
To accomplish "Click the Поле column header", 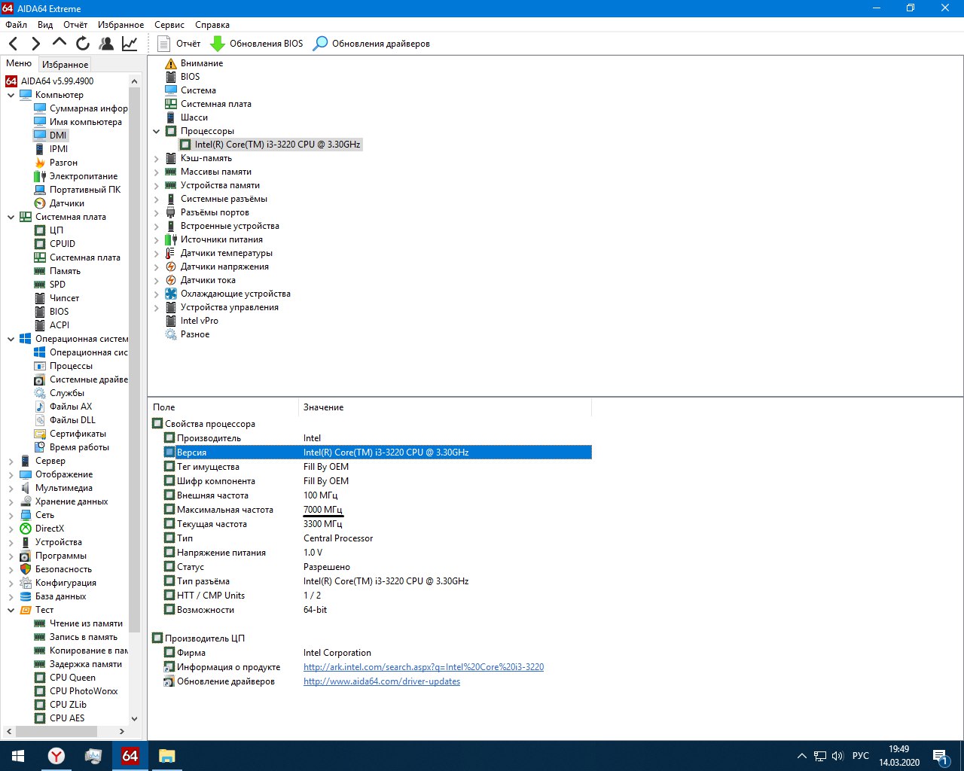I will click(224, 407).
